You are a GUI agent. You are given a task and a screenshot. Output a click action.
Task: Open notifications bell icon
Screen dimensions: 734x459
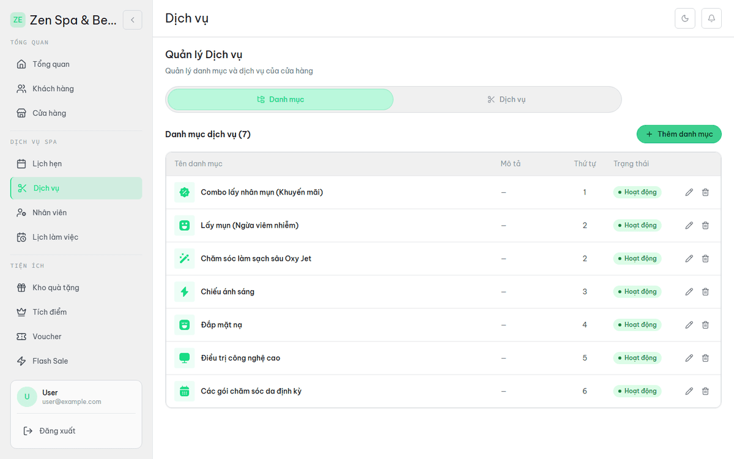pyautogui.click(x=711, y=18)
